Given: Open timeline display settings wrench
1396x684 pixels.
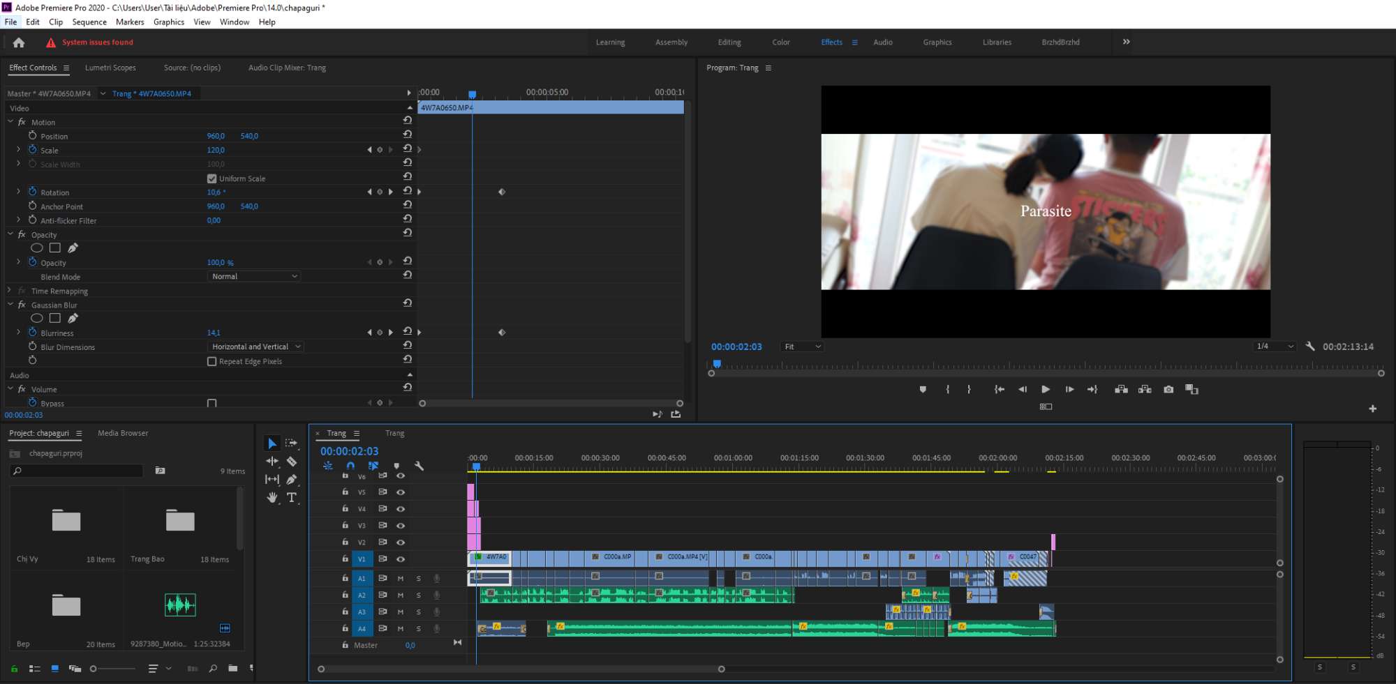Looking at the screenshot, I should click(x=419, y=466).
